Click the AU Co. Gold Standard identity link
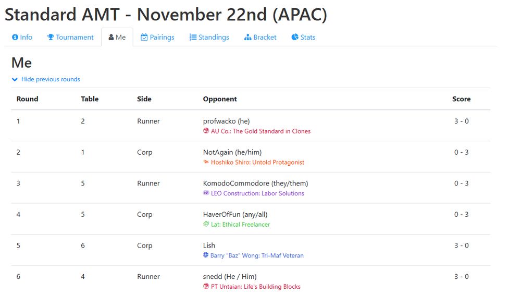 [x=260, y=131]
